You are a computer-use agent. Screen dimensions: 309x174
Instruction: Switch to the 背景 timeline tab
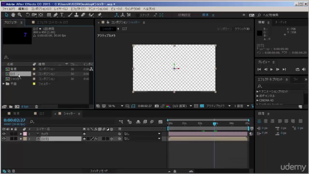pyautogui.click(x=16, y=114)
